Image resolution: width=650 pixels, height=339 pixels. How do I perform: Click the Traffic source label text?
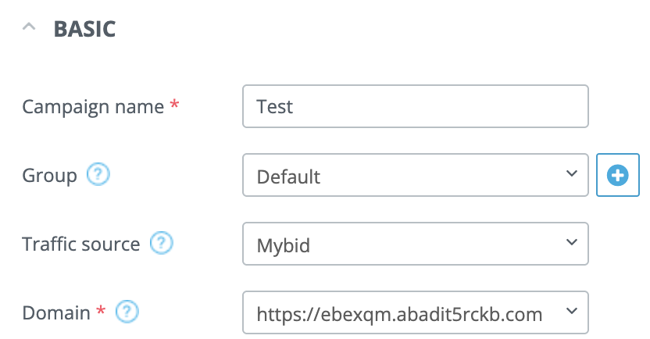point(80,244)
